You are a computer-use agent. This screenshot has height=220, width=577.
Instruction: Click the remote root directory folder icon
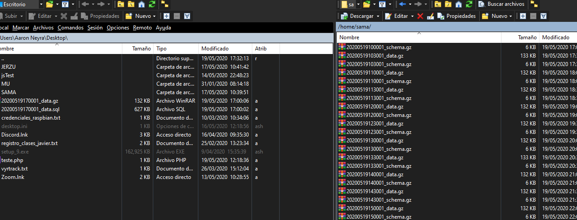pyautogui.click(x=448, y=4)
